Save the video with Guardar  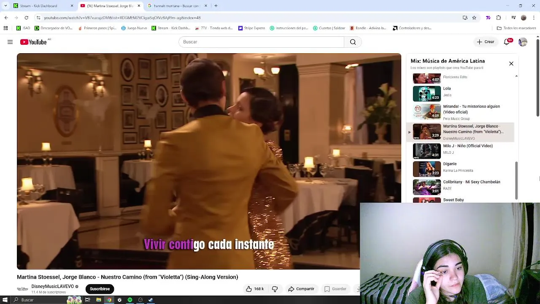point(335,289)
